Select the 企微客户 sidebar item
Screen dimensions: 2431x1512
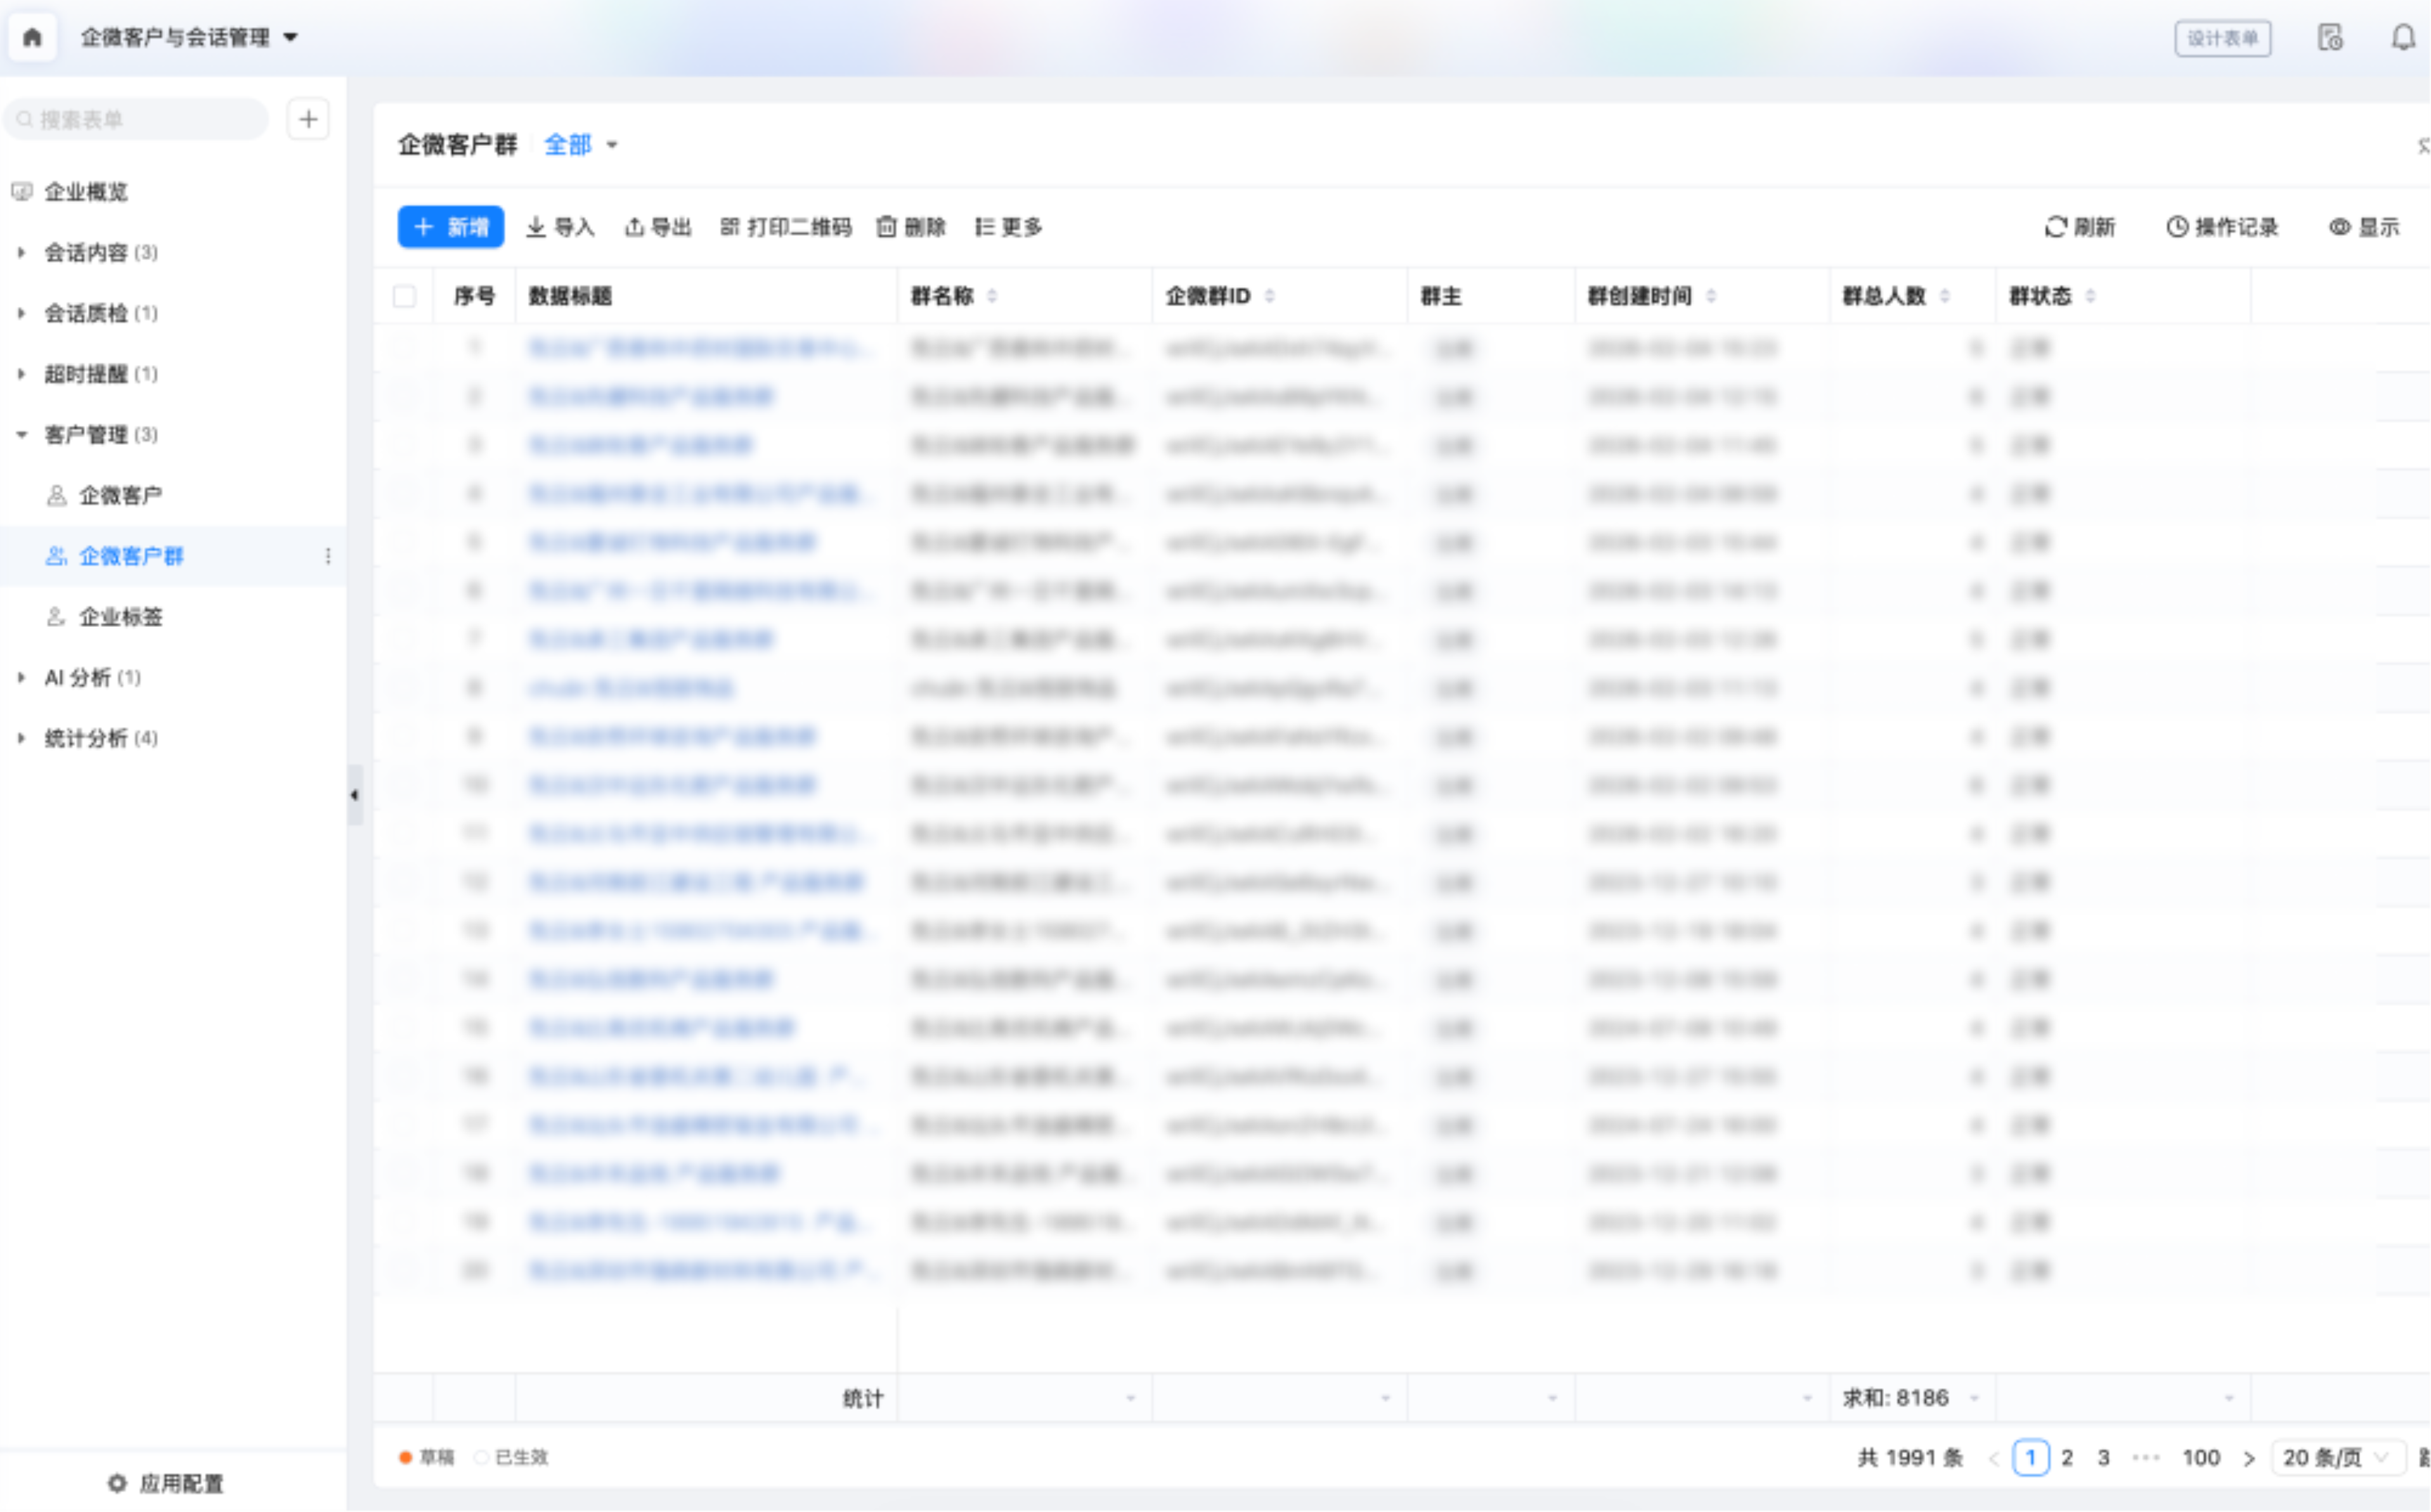point(120,496)
